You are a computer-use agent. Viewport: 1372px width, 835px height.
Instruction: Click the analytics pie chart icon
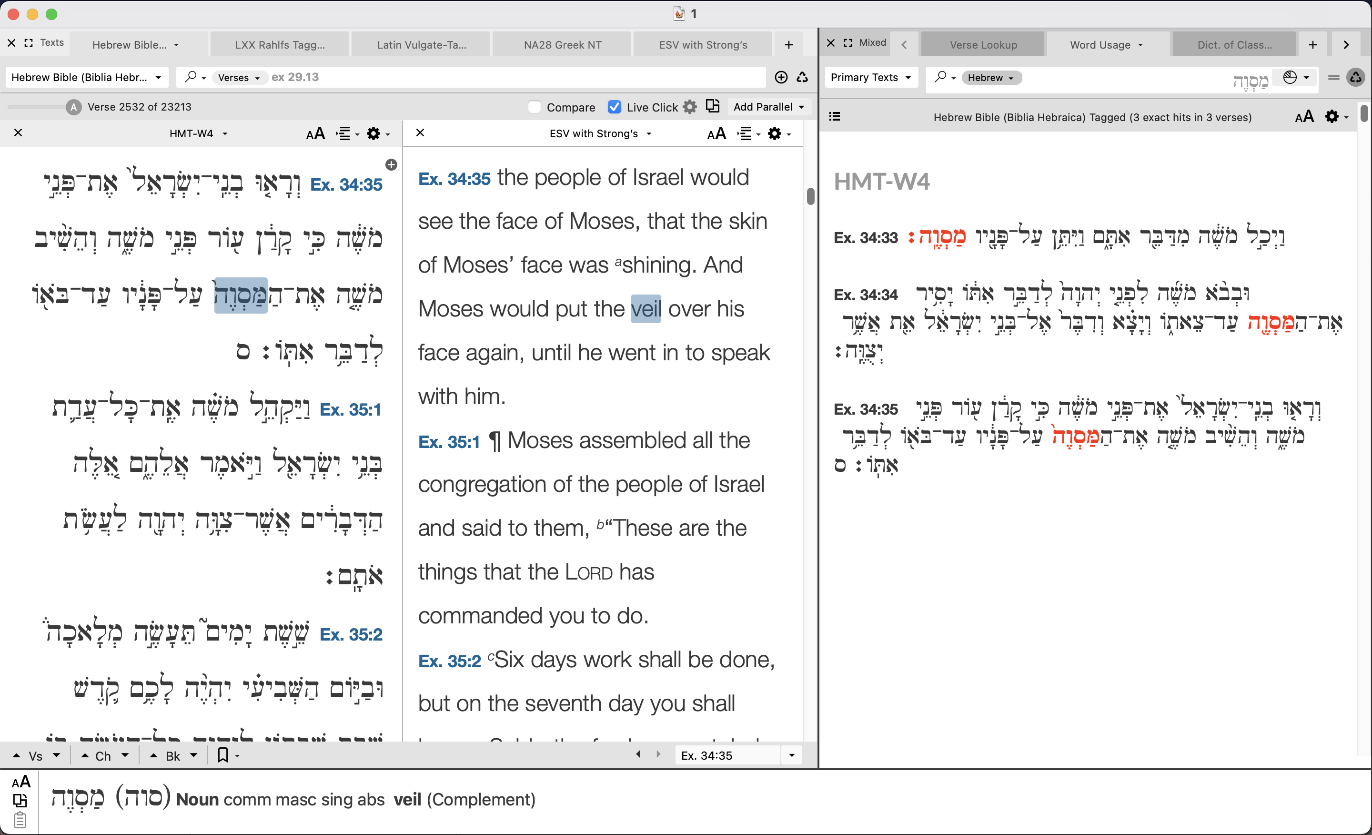pyautogui.click(x=1290, y=77)
